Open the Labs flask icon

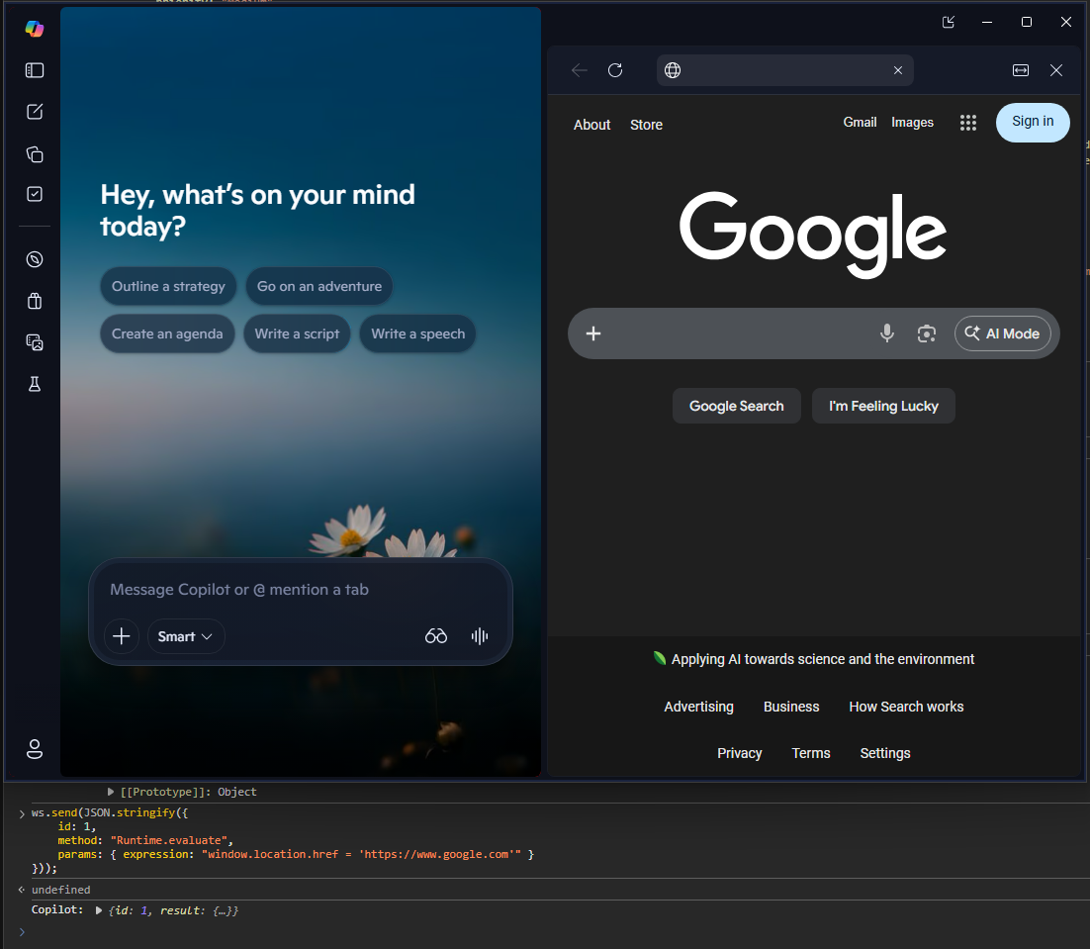35,384
